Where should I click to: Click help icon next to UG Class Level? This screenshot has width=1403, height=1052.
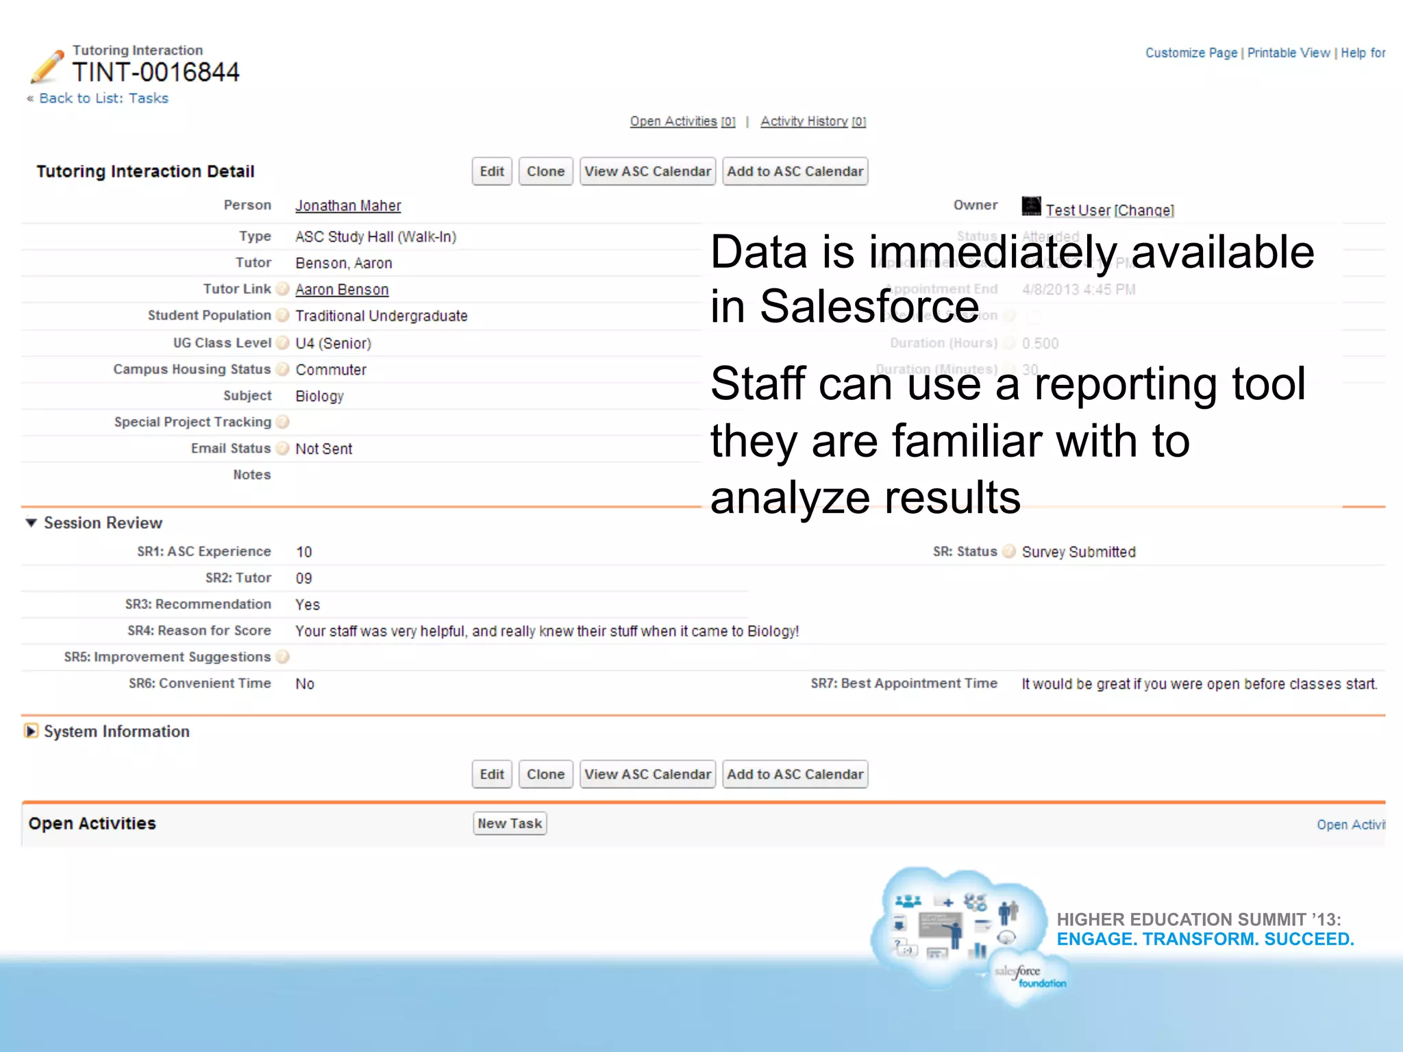283,342
